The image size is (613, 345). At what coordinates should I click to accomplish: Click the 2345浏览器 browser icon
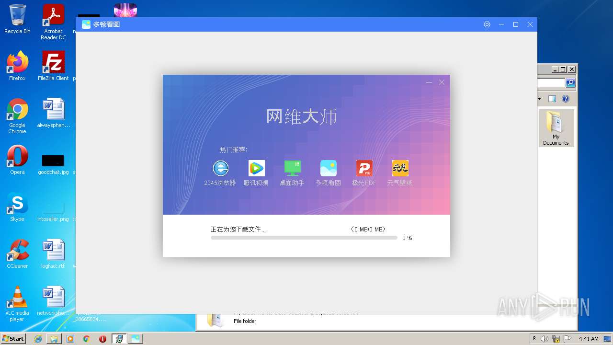click(220, 168)
